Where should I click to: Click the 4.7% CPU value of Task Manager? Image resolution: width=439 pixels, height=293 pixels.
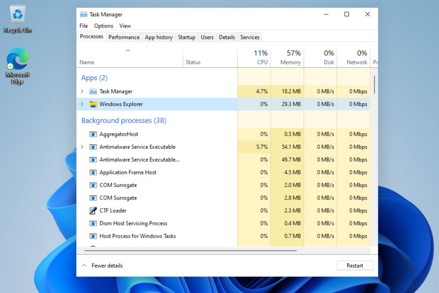(262, 91)
